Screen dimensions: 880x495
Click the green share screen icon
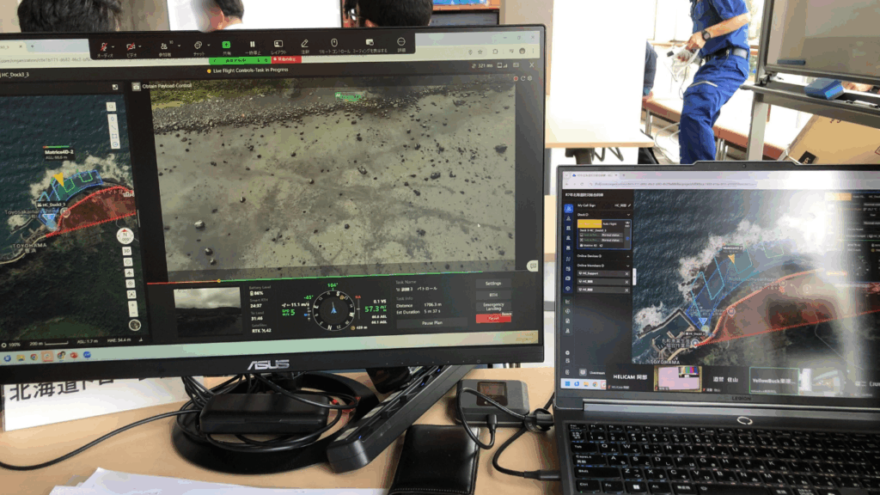tap(226, 45)
